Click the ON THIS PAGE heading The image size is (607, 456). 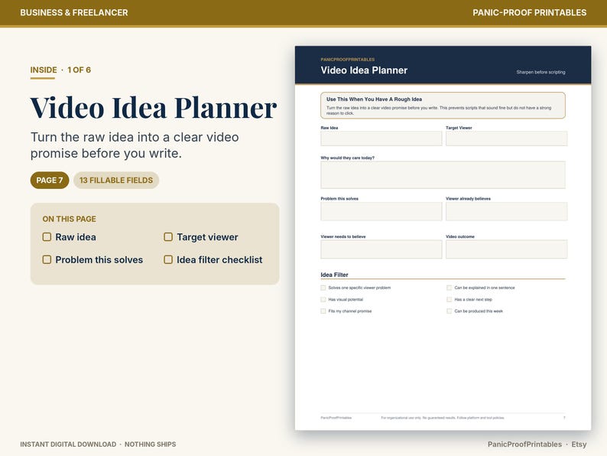(x=70, y=219)
